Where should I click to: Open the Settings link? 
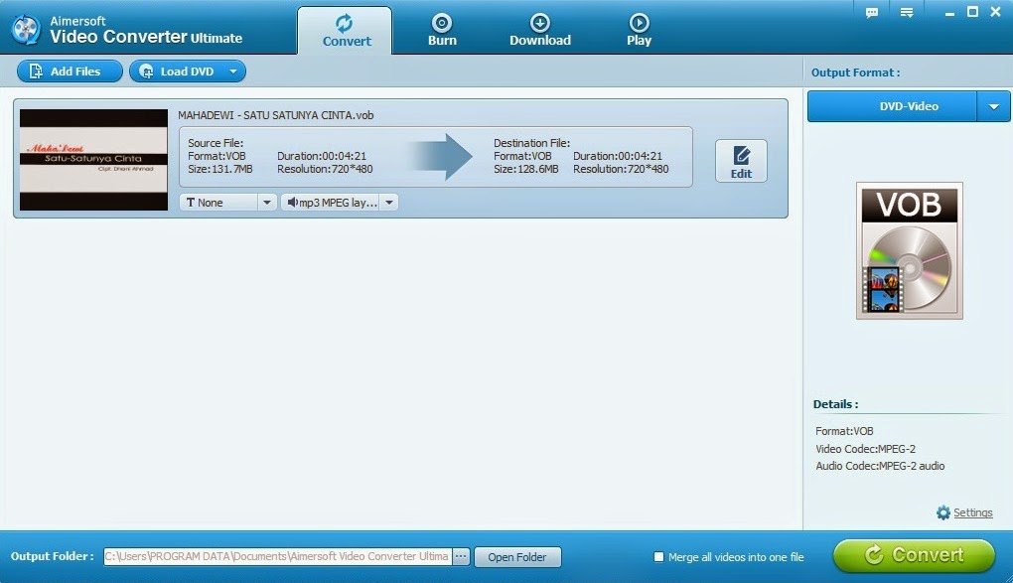(973, 512)
